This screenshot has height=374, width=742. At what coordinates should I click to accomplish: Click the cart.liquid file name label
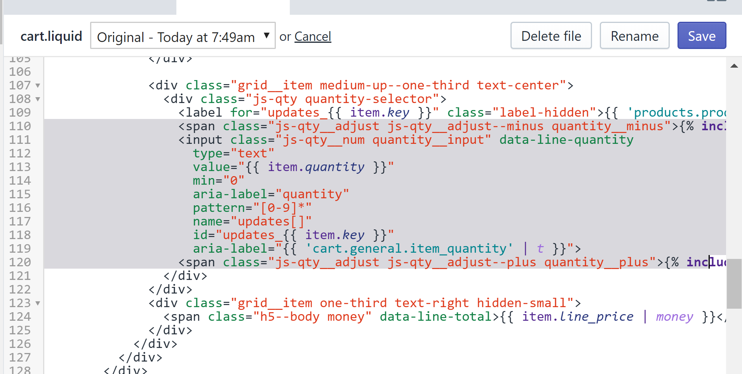[51, 36]
